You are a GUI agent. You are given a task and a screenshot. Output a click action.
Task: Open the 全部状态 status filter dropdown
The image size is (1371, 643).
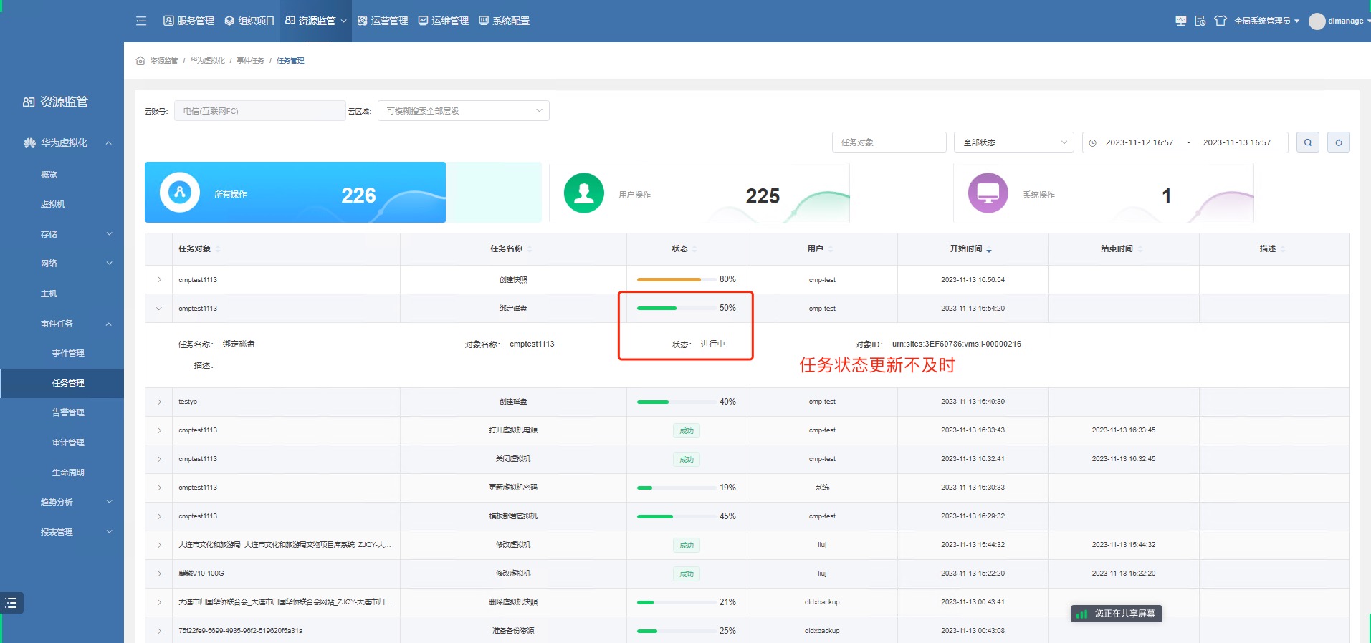click(x=1014, y=142)
